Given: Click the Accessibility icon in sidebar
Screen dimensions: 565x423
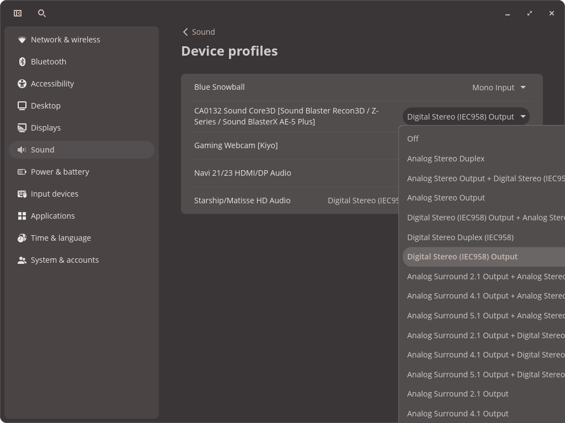Looking at the screenshot, I should click(22, 84).
